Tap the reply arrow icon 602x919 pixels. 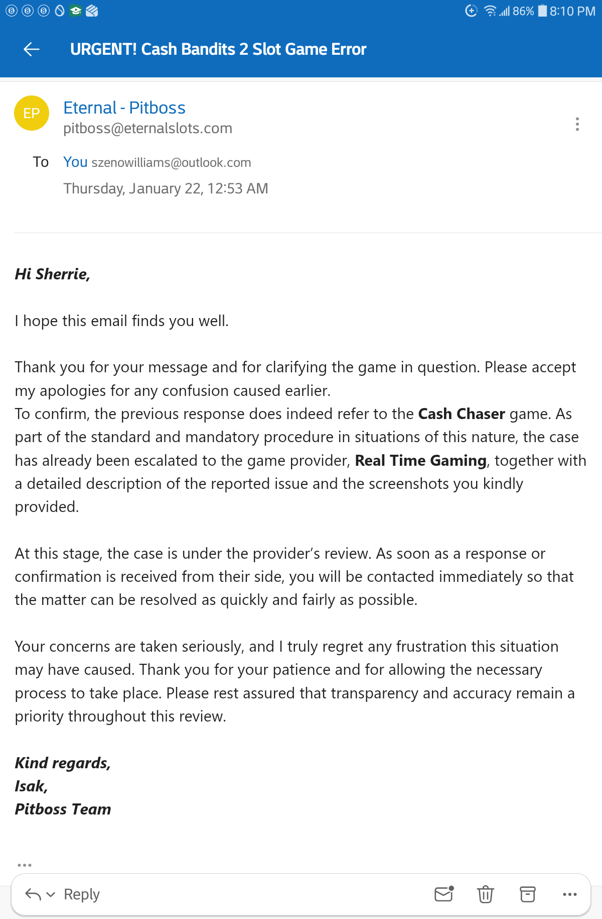click(x=33, y=894)
